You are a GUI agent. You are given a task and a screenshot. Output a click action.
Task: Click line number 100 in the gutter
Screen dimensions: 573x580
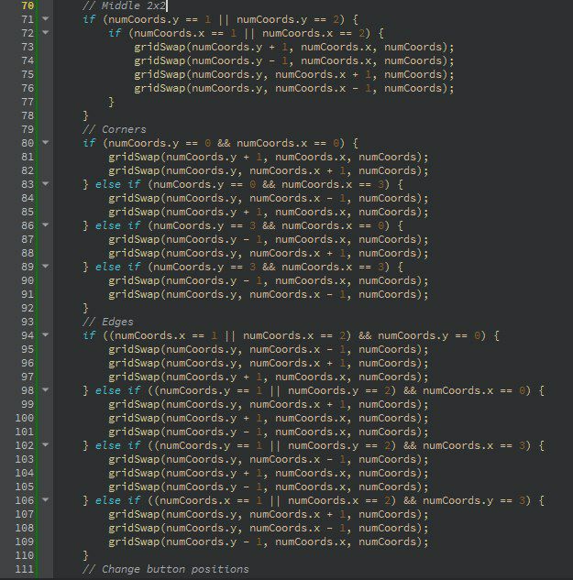pos(25,418)
